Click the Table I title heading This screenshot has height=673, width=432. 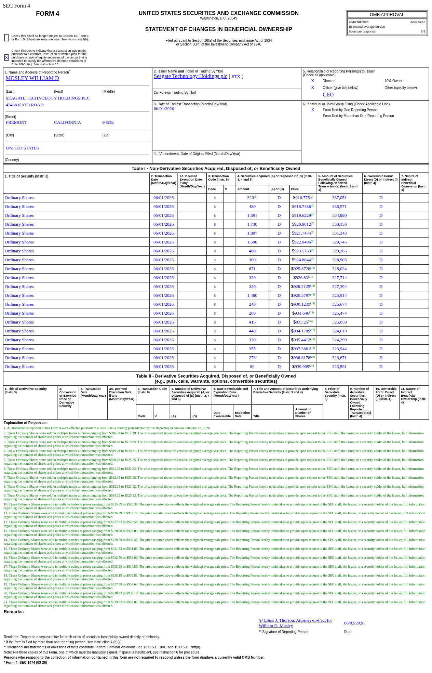coord(216,169)
